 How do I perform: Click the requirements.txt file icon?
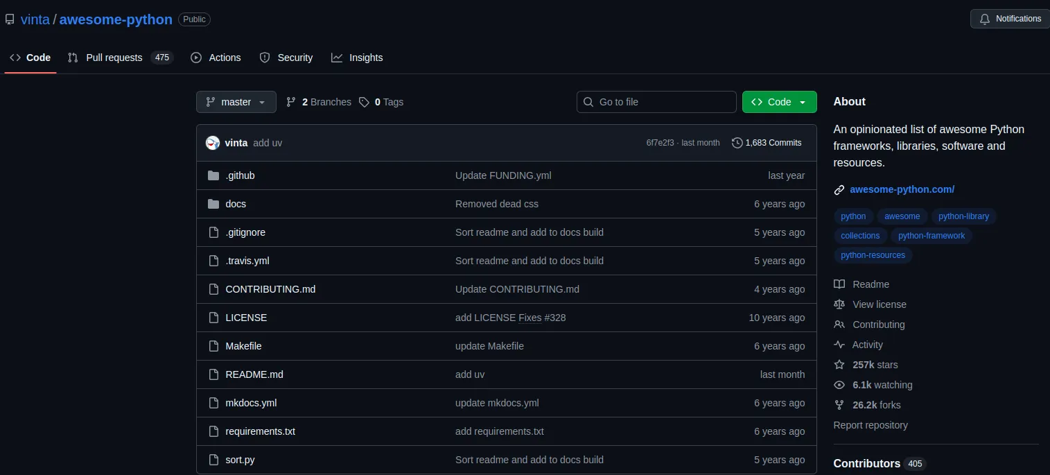pos(213,431)
